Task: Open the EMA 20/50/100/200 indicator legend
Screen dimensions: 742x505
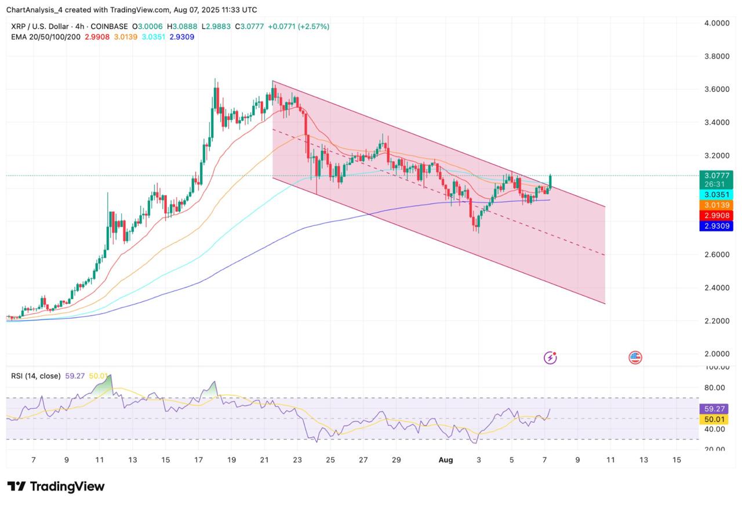Action: tap(44, 37)
